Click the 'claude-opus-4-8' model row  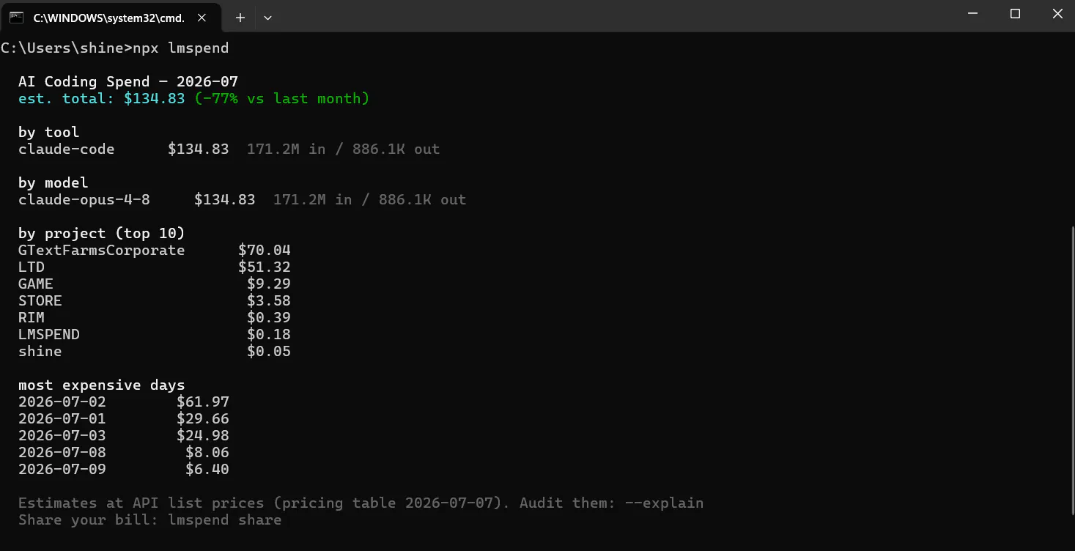[242, 199]
